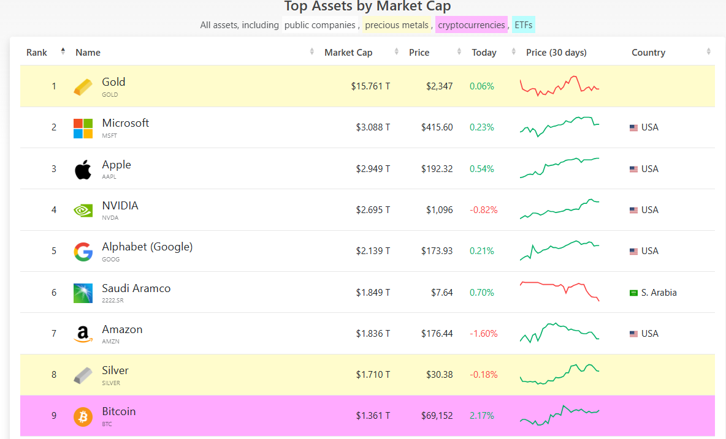Click the Gold bar icon
726x439 pixels.
click(83, 87)
